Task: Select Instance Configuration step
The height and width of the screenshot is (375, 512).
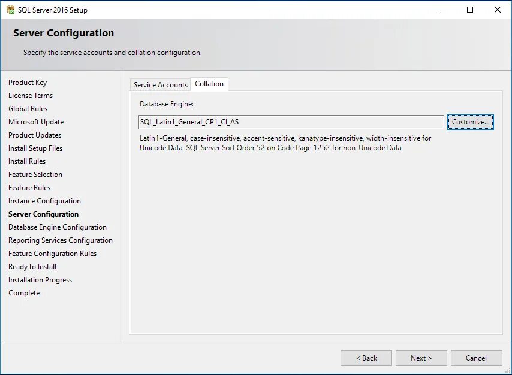Action: click(45, 201)
